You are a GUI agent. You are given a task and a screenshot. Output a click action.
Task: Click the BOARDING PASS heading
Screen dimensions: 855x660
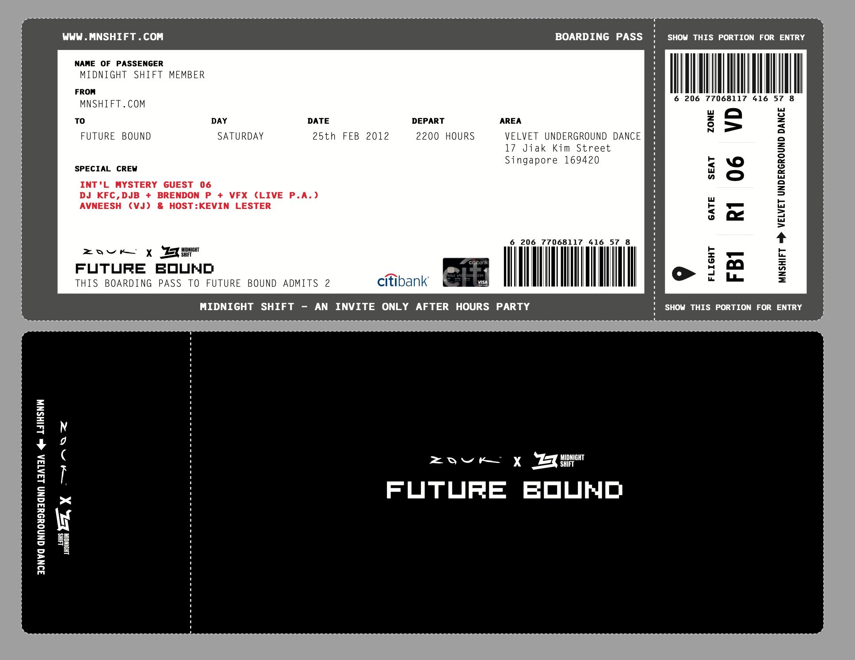599,37
